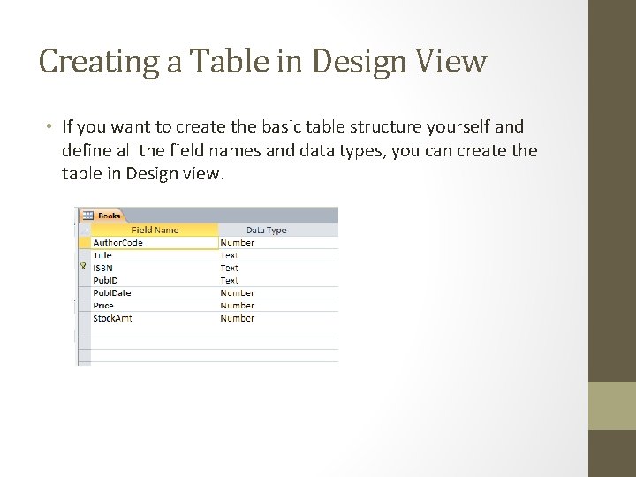Select the Books table tab
This screenshot has height=477, width=636.
point(102,216)
